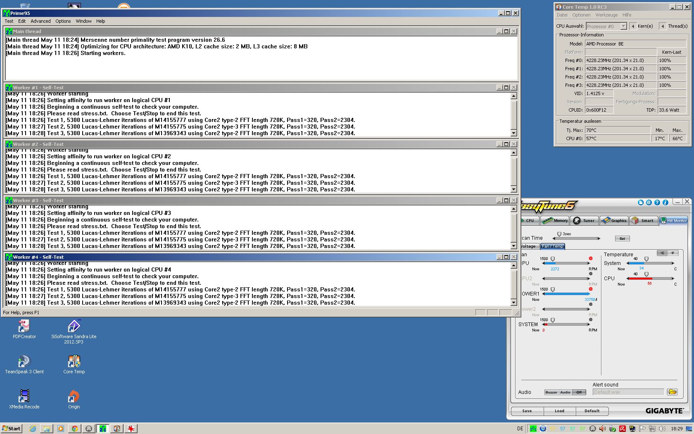Image resolution: width=694 pixels, height=434 pixels.
Task: Click Prime95 tray icon in notification area
Action: click(533, 429)
